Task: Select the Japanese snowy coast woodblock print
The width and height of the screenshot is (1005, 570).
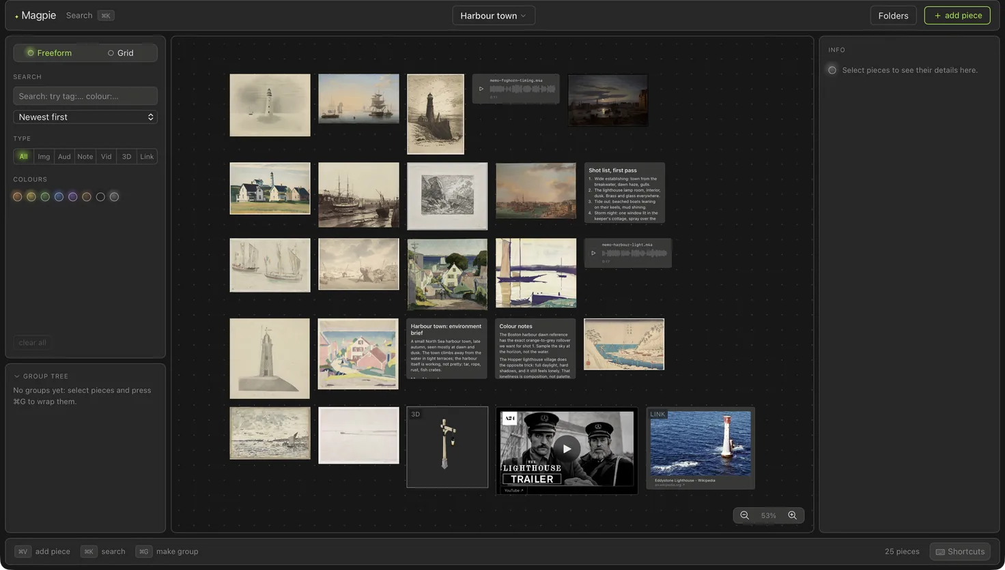Action: tap(624, 344)
